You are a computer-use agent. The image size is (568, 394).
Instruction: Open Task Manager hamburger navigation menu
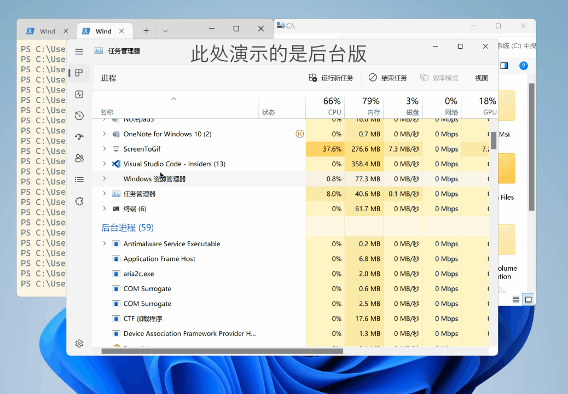tap(79, 52)
